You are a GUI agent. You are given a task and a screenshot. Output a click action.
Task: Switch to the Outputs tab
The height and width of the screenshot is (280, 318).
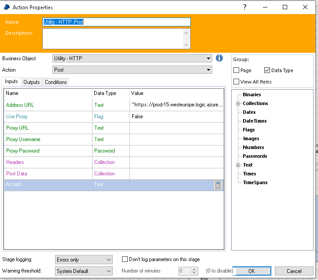(32, 82)
